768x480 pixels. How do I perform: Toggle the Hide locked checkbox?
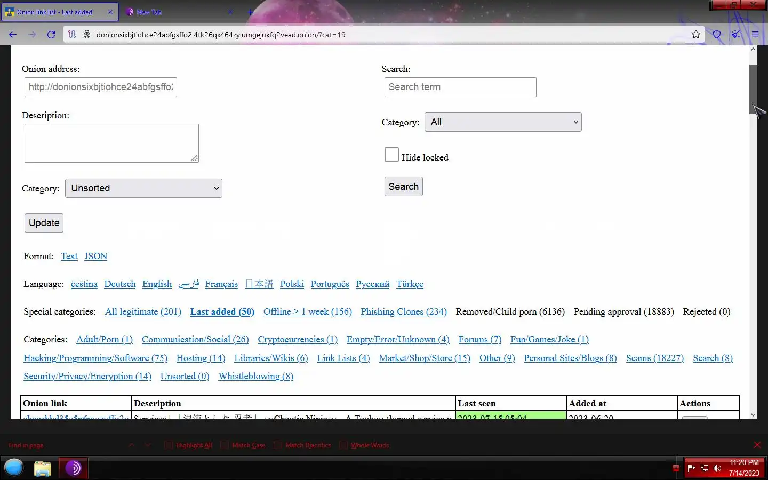click(x=391, y=155)
